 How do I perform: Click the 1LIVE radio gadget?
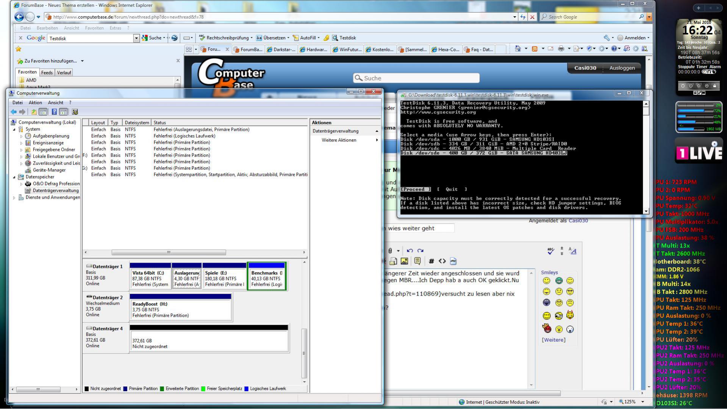pyautogui.click(x=699, y=152)
